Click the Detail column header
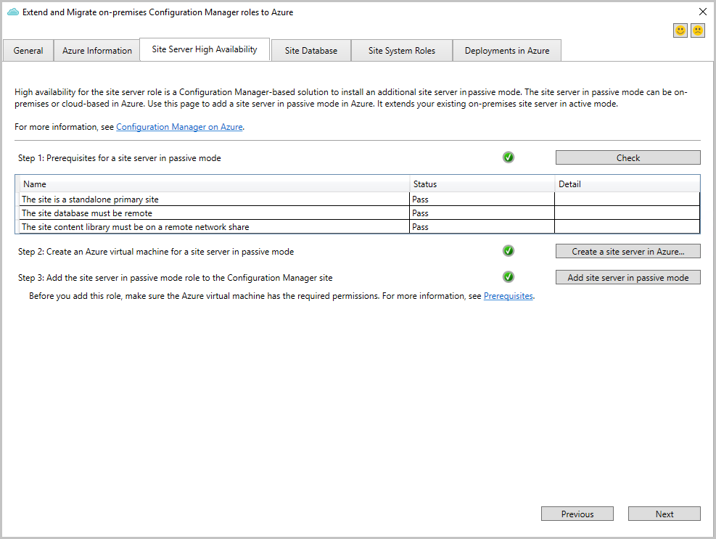The width and height of the screenshot is (716, 539). (x=627, y=184)
